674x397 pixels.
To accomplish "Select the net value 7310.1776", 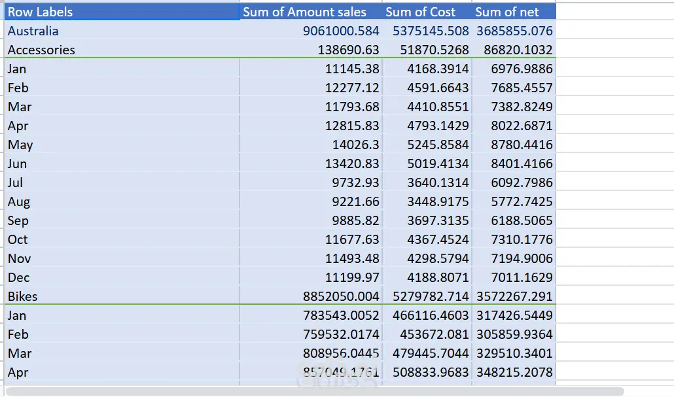I will pyautogui.click(x=522, y=239).
